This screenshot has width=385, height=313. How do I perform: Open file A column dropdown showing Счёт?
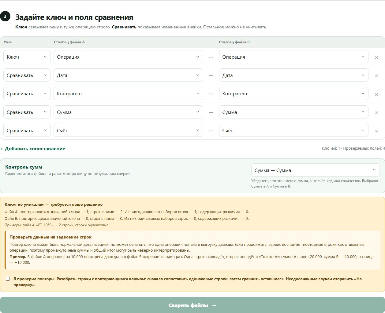point(128,130)
